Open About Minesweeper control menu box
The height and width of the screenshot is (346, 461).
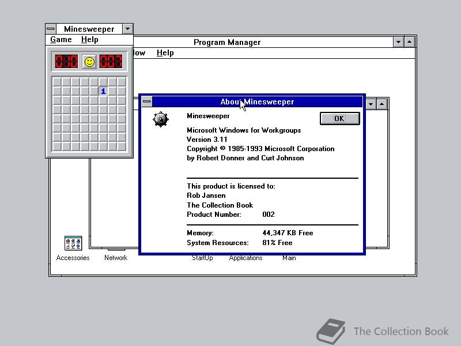pos(147,102)
